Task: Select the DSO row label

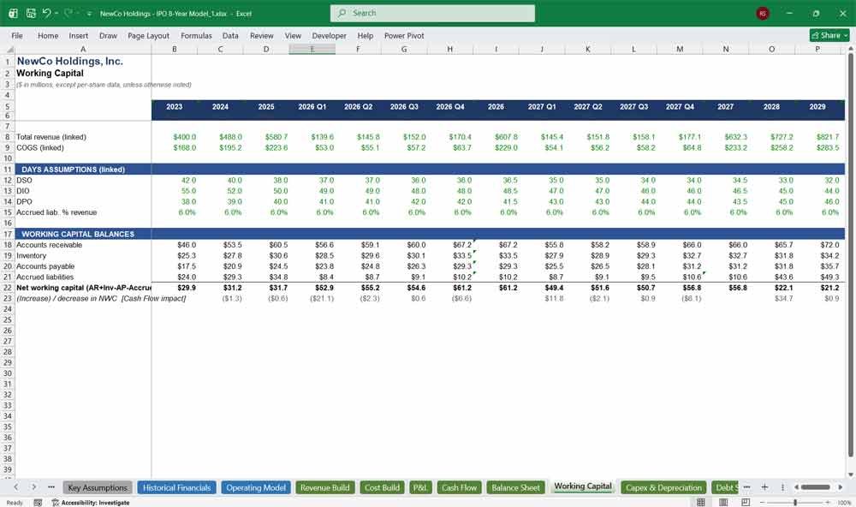Action: [24, 180]
